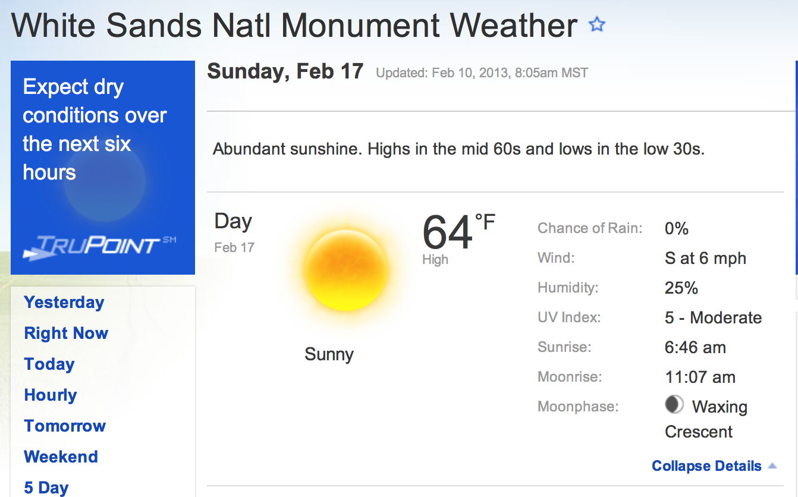Click the waxing crescent moon icon
The image size is (798, 497).
click(674, 405)
